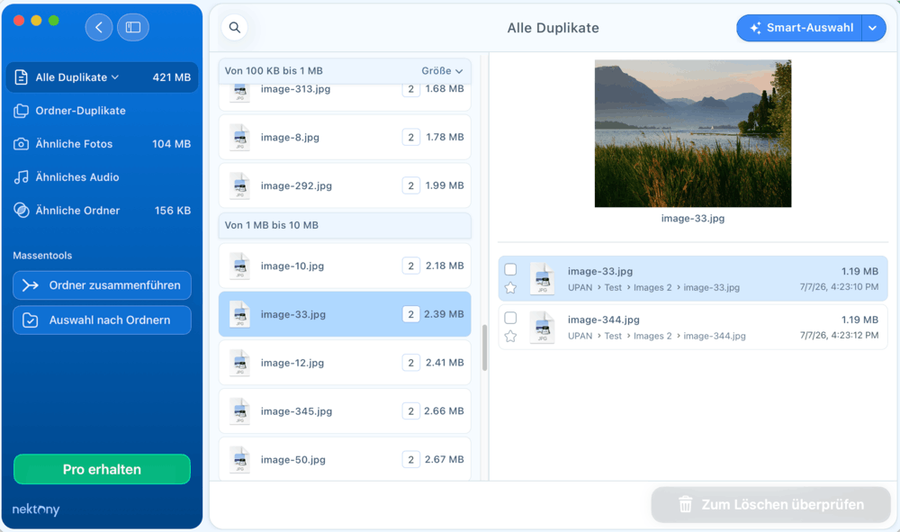Click the Test path segment of image-344.jpg
This screenshot has width=900, height=532.
tap(613, 336)
